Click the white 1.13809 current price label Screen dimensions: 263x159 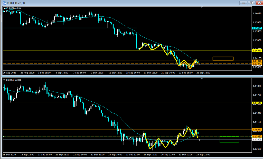257,140
